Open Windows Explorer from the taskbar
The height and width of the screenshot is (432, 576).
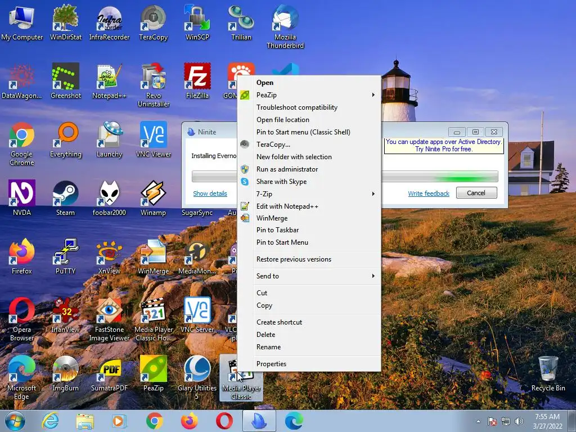(x=85, y=421)
